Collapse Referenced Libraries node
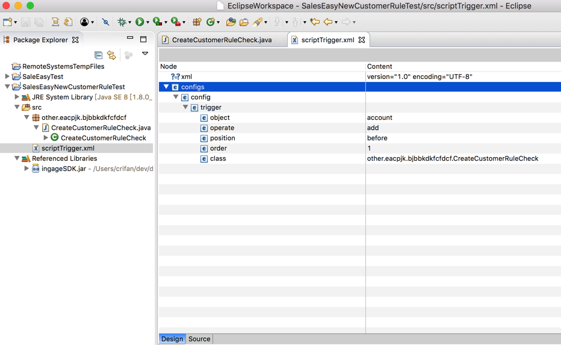The height and width of the screenshot is (345, 561). (x=16, y=158)
